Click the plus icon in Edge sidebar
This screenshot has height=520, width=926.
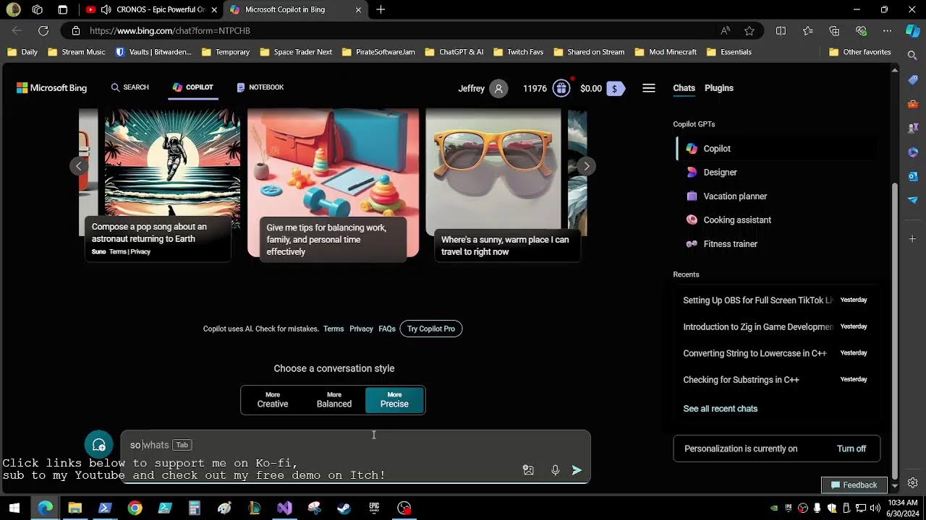(x=913, y=238)
